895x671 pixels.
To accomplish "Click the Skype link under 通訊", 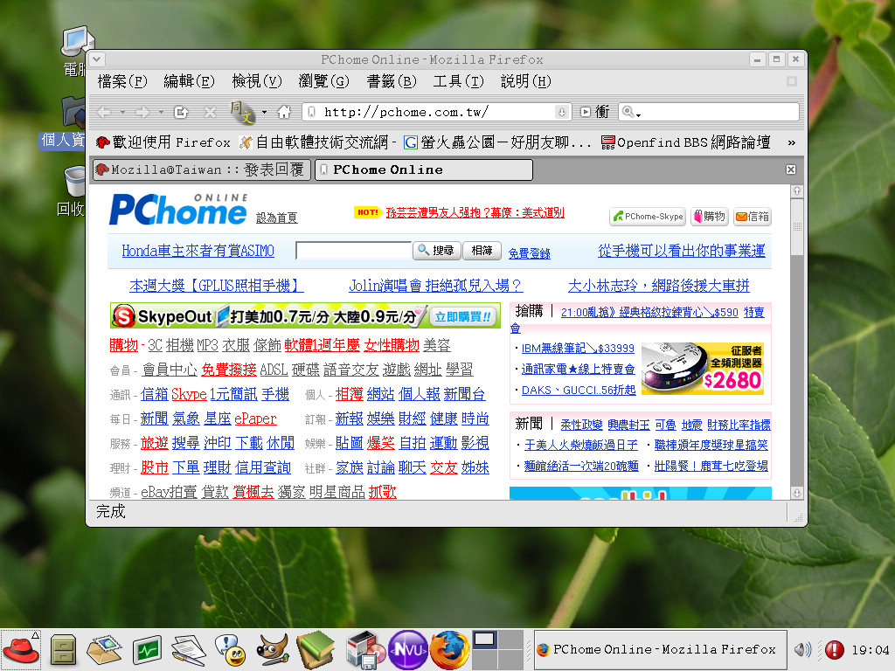I will [x=189, y=394].
